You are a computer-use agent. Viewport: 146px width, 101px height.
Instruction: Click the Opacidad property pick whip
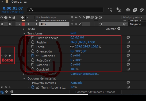(128, 69)
